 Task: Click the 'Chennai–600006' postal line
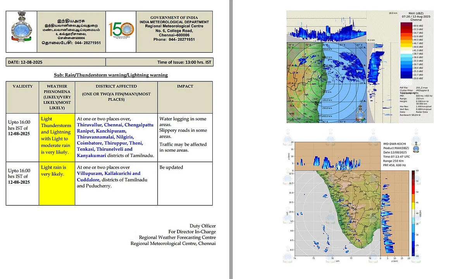click(x=174, y=35)
